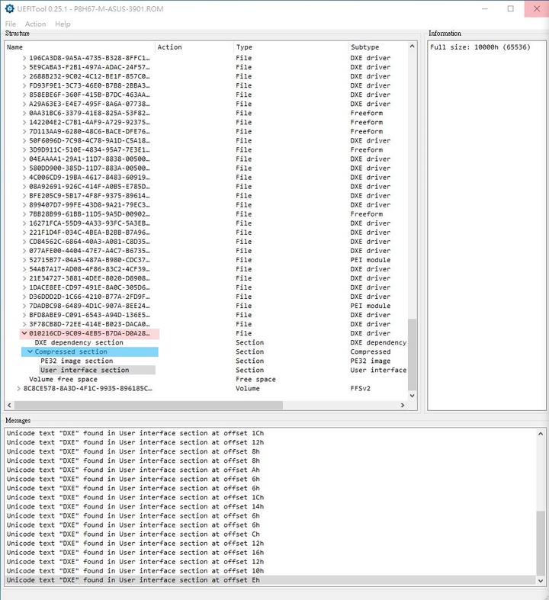Expand the 7DADBC98-6489-4D1C PEI module node

pyautogui.click(x=24, y=306)
